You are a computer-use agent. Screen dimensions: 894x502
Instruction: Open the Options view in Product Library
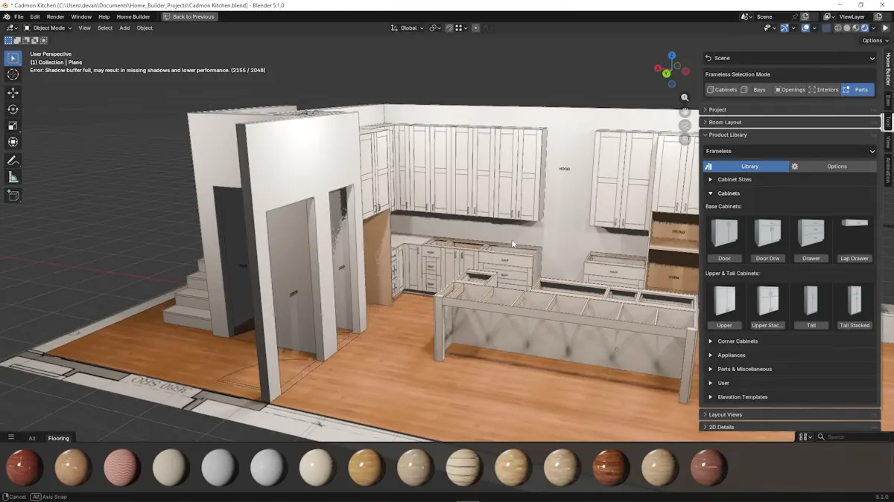[x=836, y=166]
